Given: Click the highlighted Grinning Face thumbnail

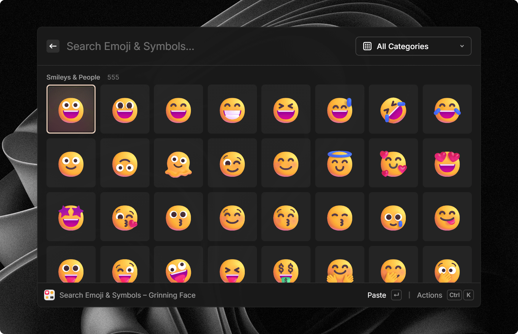Looking at the screenshot, I should click(x=71, y=109).
